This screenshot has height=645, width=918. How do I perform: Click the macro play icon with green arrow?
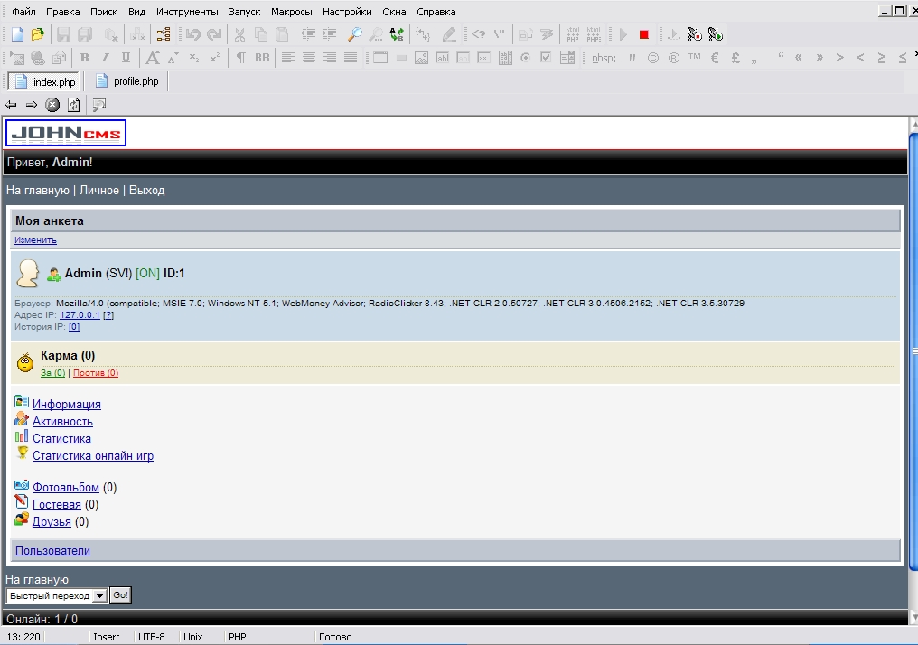click(x=716, y=34)
